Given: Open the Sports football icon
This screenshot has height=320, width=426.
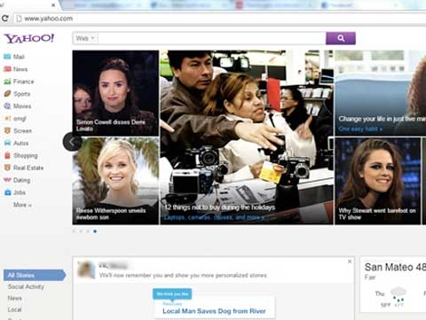Looking at the screenshot, I should click(x=7, y=94).
